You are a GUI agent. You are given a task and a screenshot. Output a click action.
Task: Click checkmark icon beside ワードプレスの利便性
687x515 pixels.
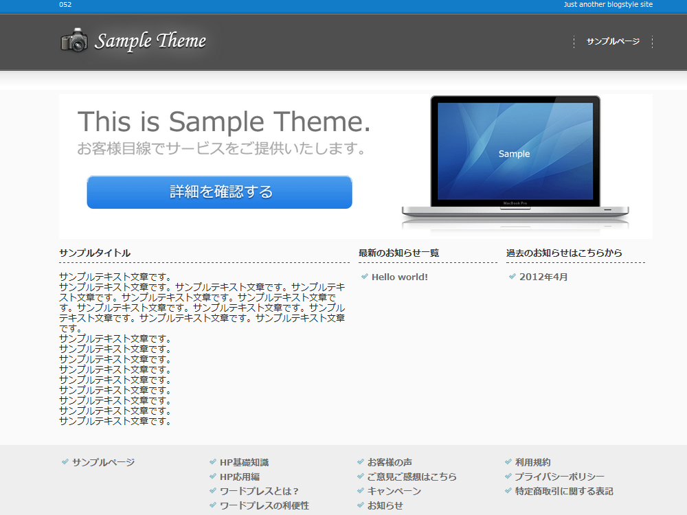click(213, 505)
